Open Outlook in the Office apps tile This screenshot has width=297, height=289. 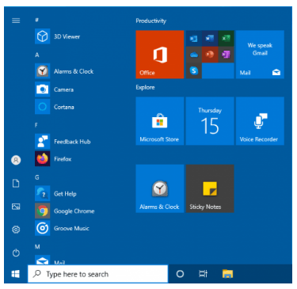click(x=194, y=39)
